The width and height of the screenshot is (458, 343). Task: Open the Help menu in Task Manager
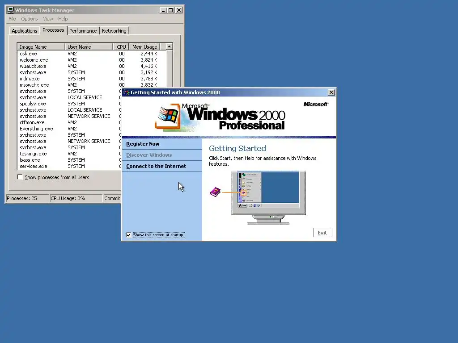click(x=63, y=19)
